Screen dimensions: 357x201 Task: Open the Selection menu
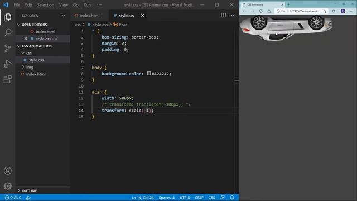pyautogui.click(x=46, y=5)
